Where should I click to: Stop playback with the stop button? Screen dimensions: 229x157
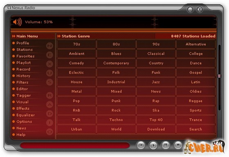(178, 145)
